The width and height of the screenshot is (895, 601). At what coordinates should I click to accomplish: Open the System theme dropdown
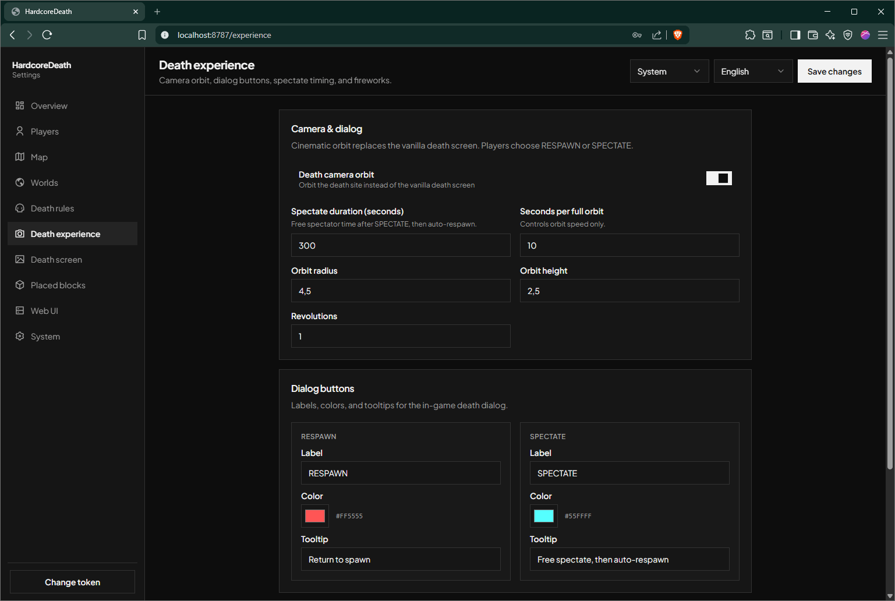click(669, 71)
